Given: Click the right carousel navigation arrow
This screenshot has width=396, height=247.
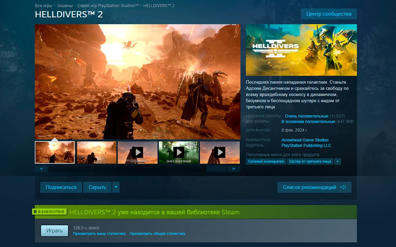Looking at the screenshot, I should point(234,168).
